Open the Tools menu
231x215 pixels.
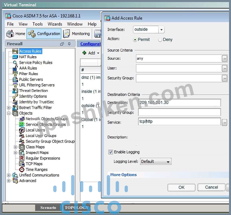(x=38, y=24)
